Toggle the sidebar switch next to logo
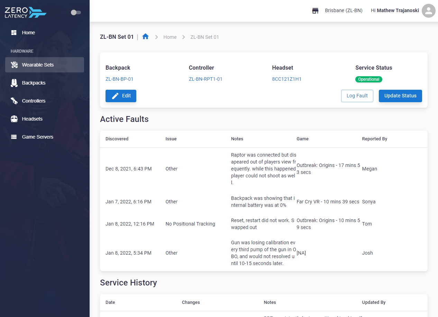 pos(76,12)
